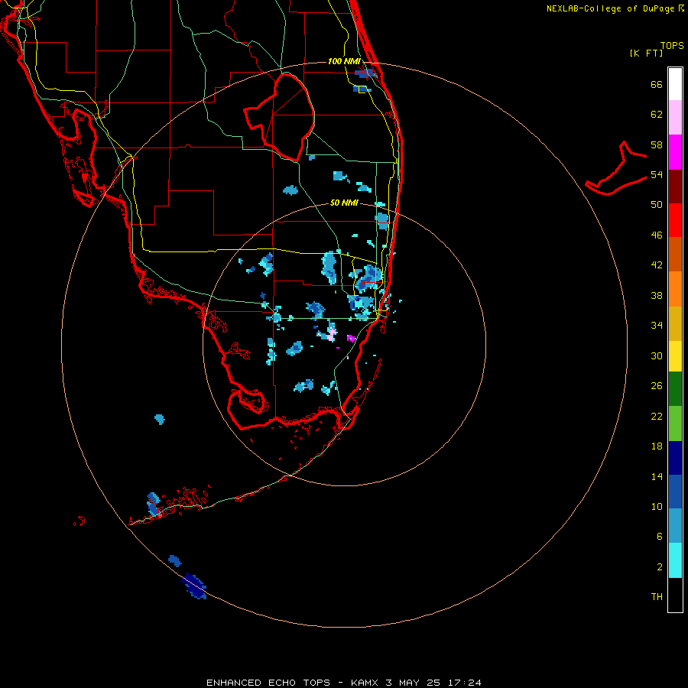This screenshot has height=688, width=688.
Task: Click the 100 NMI range ring label
Action: 344,61
